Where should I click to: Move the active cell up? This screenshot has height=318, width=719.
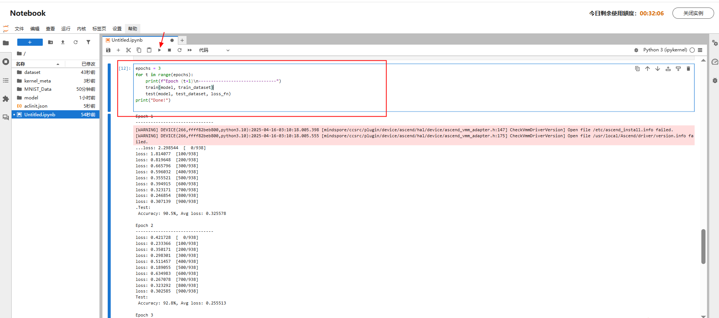tap(647, 69)
